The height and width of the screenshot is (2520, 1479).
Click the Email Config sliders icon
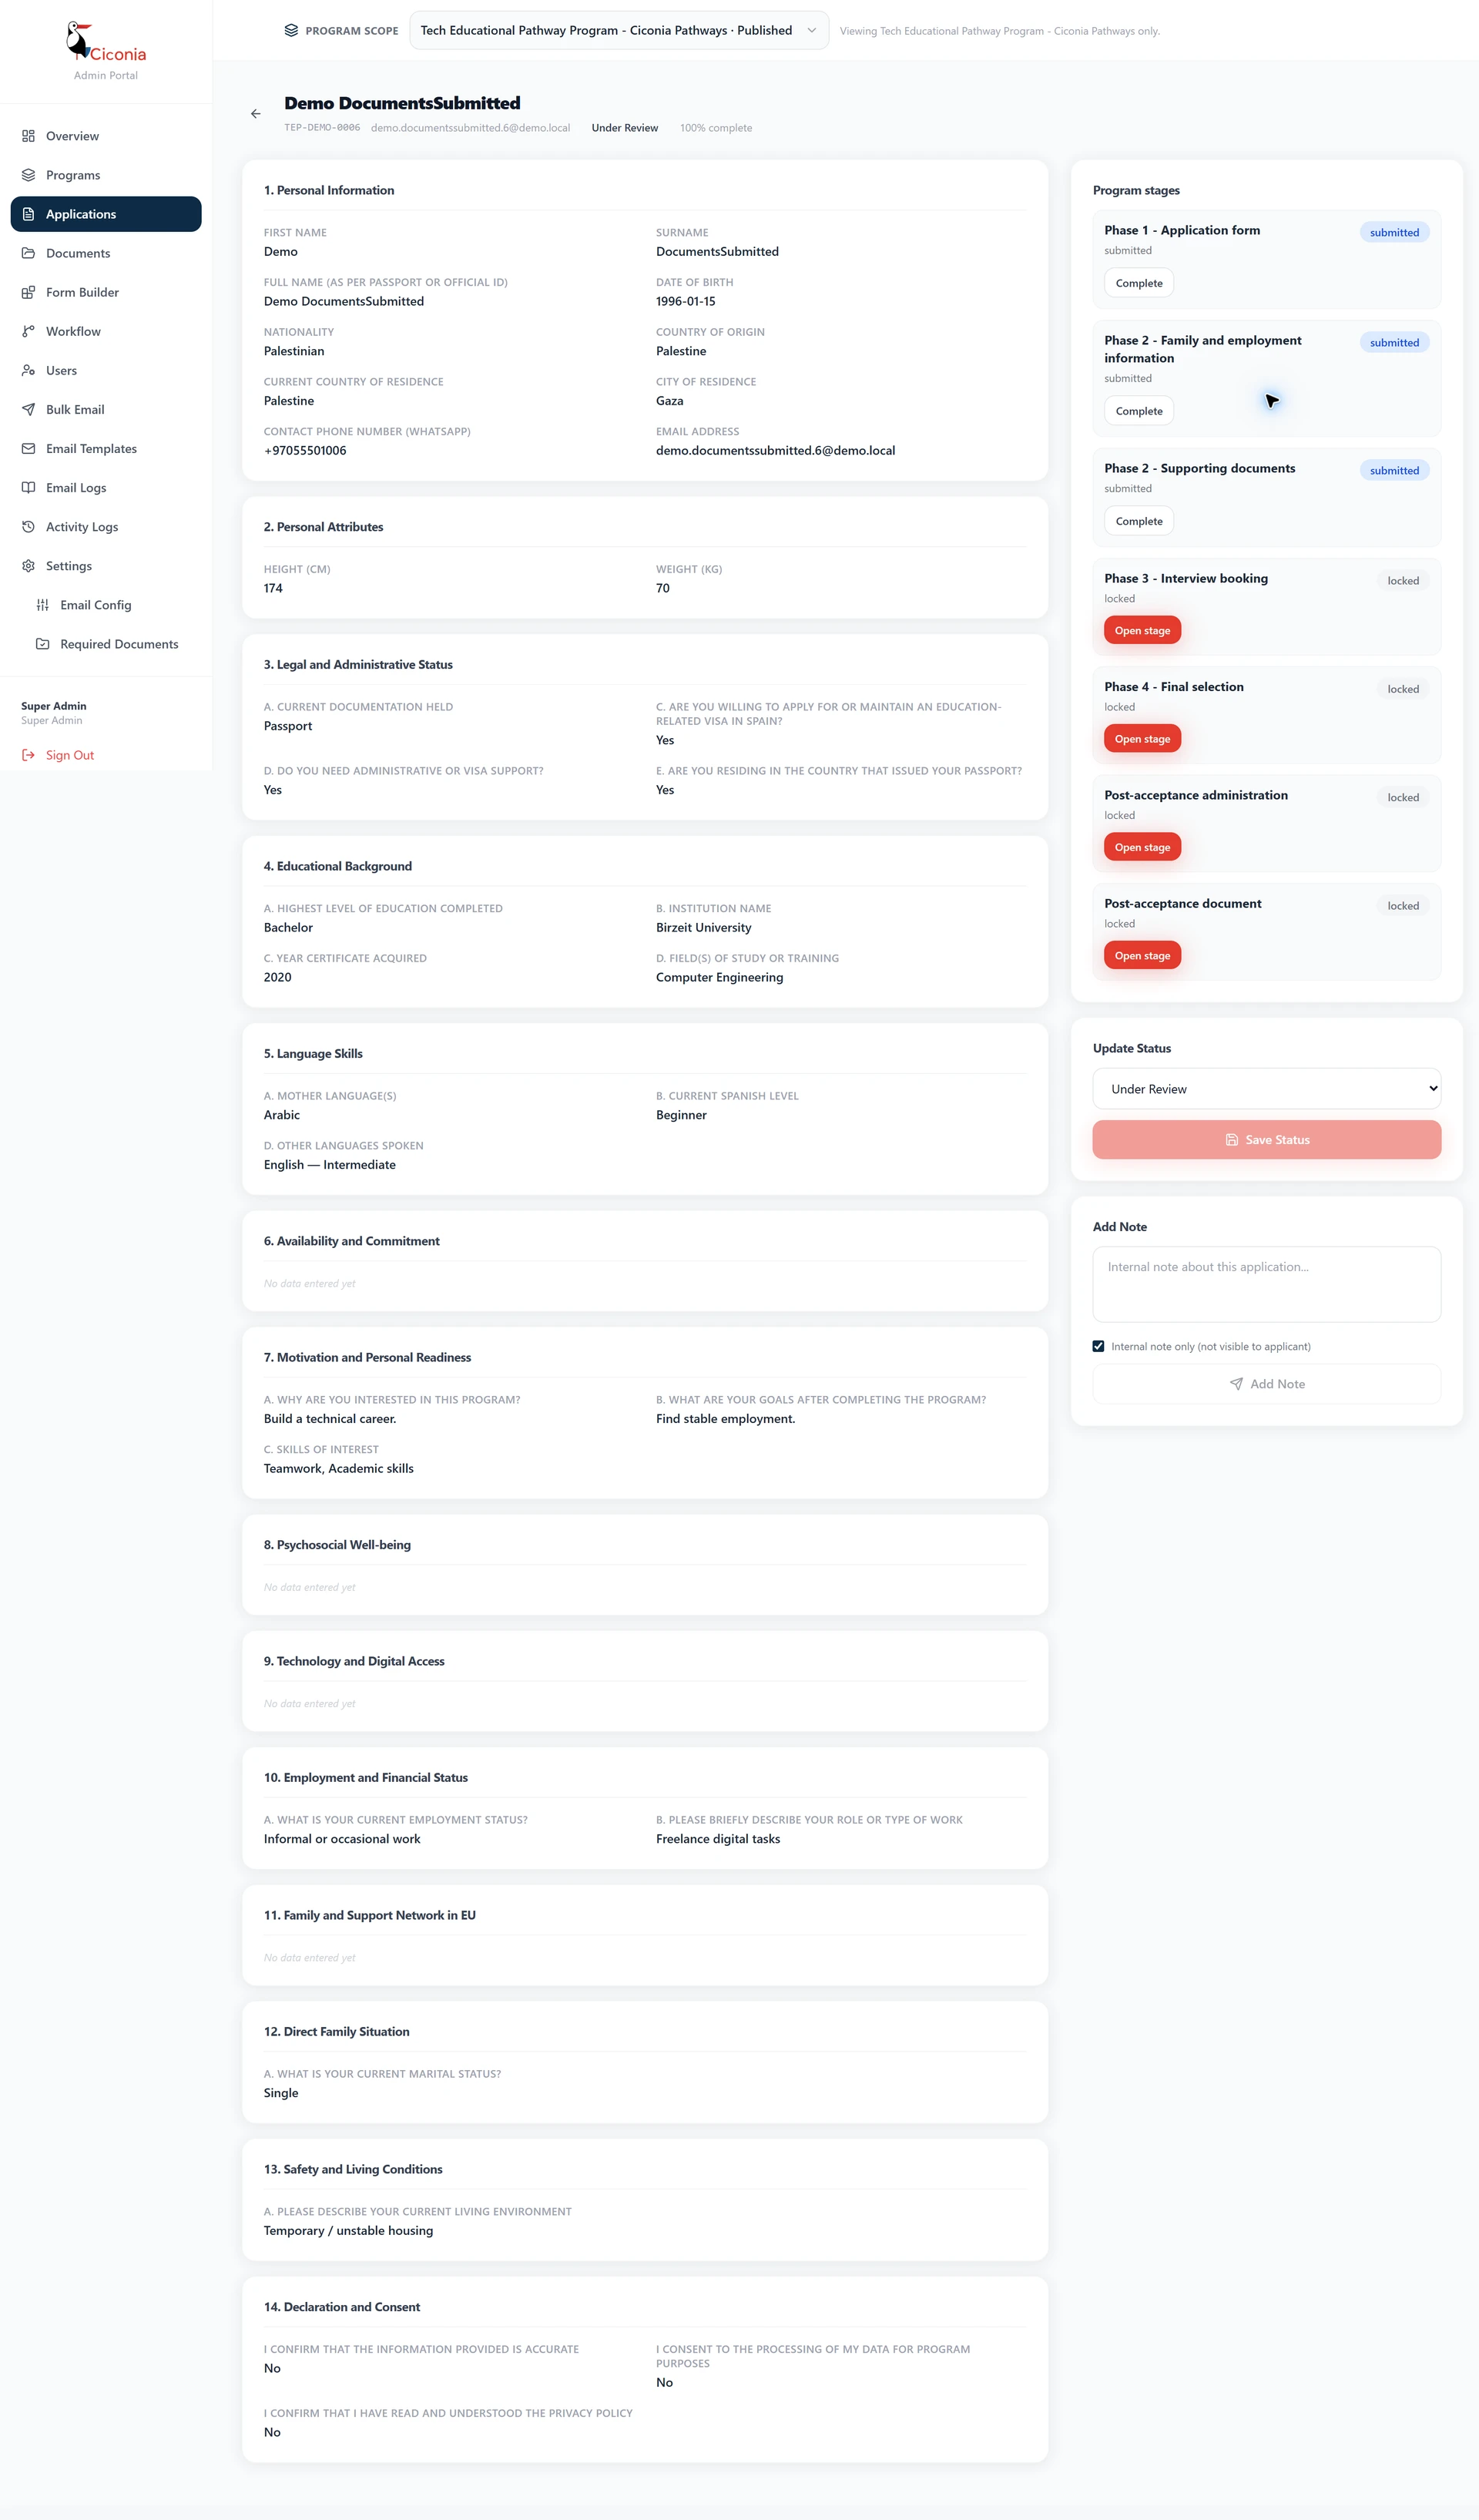point(42,605)
